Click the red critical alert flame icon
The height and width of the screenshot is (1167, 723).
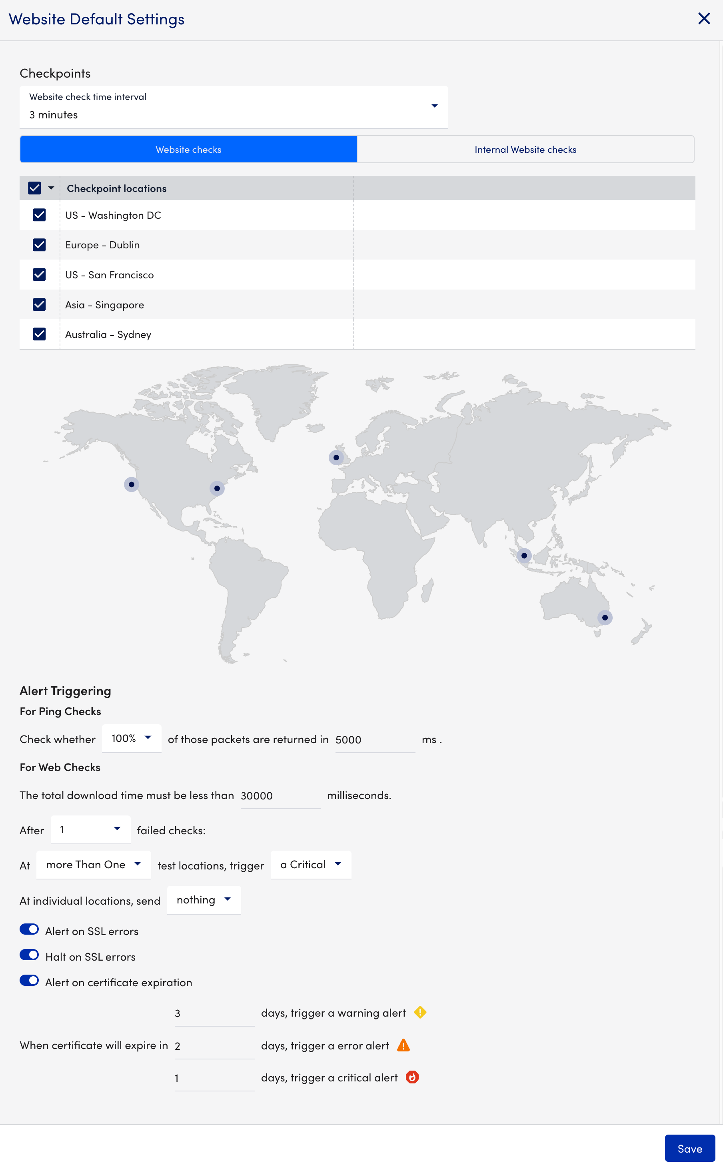pyautogui.click(x=412, y=1077)
